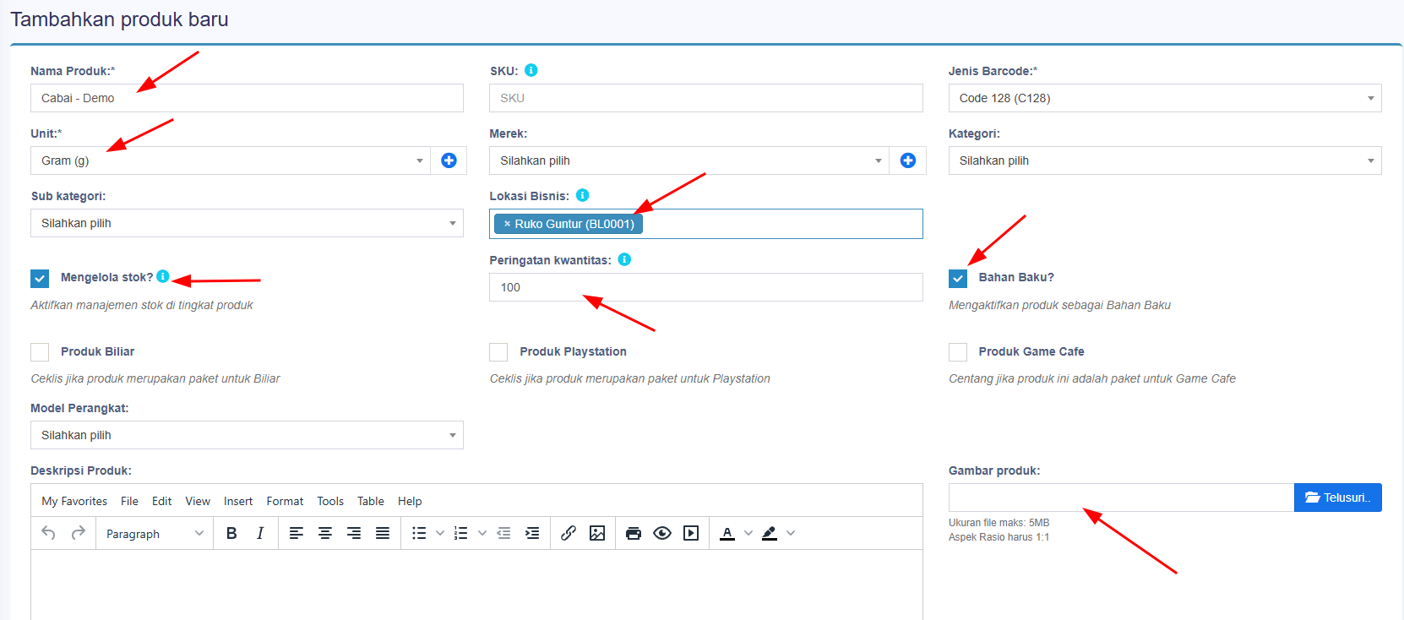The height and width of the screenshot is (620, 1404).
Task: Open the Jenis Barcode dropdown
Action: click(x=1165, y=98)
